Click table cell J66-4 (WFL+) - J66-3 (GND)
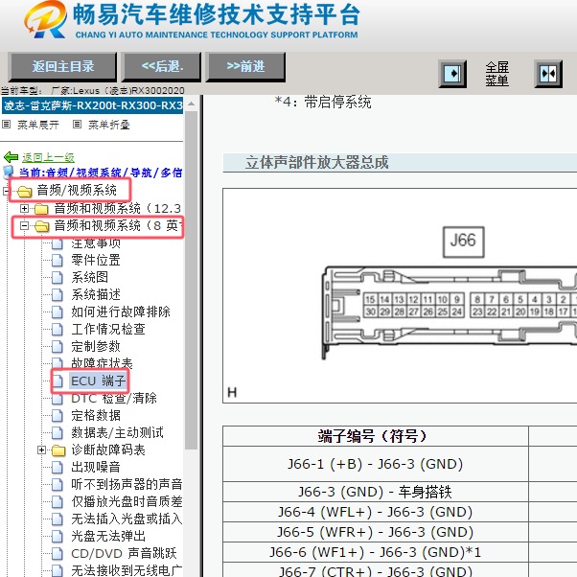577x577 pixels. pos(376,512)
